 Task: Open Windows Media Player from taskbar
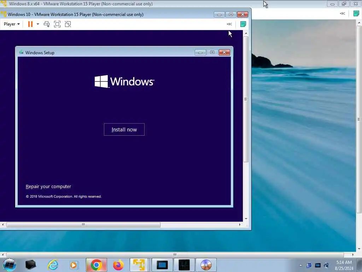point(74,265)
